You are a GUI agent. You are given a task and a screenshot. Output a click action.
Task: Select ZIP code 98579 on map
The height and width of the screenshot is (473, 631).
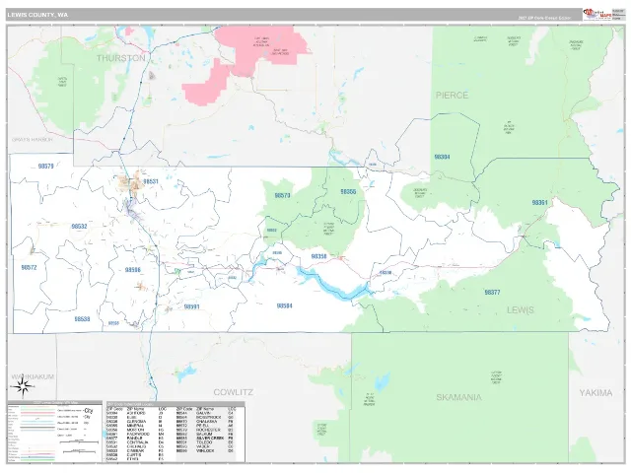pyautogui.click(x=45, y=166)
